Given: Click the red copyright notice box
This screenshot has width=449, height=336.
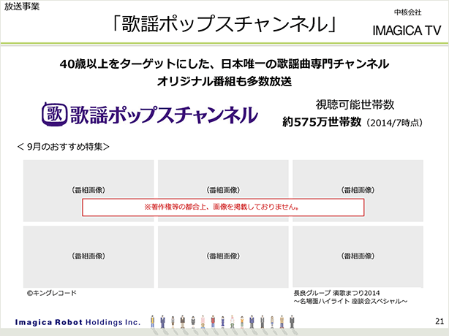Looking at the screenshot, I should point(223,207).
